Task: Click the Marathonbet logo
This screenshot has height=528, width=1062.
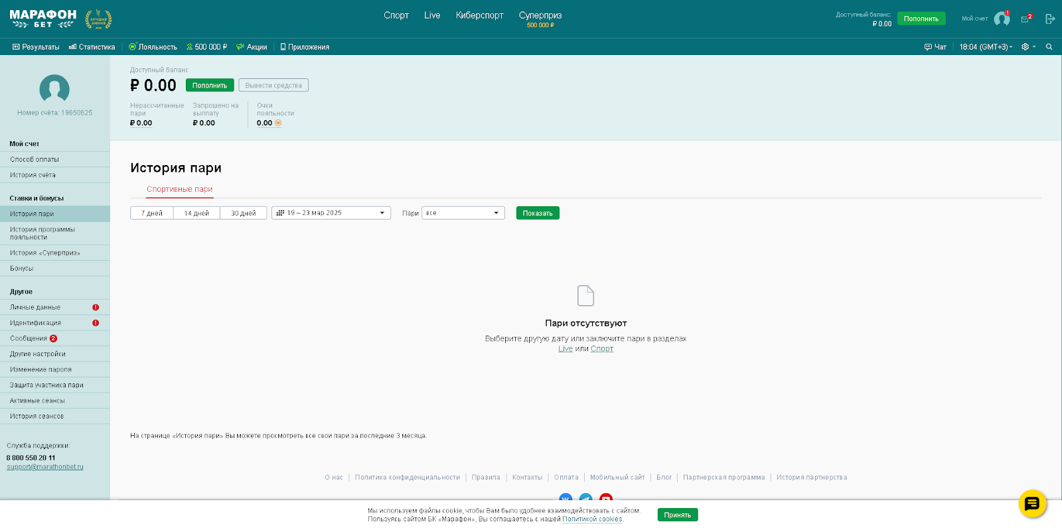Action: 43,19
